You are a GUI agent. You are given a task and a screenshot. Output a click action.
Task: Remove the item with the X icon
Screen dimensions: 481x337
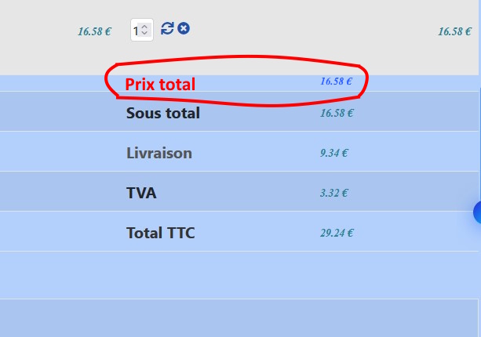pos(184,28)
